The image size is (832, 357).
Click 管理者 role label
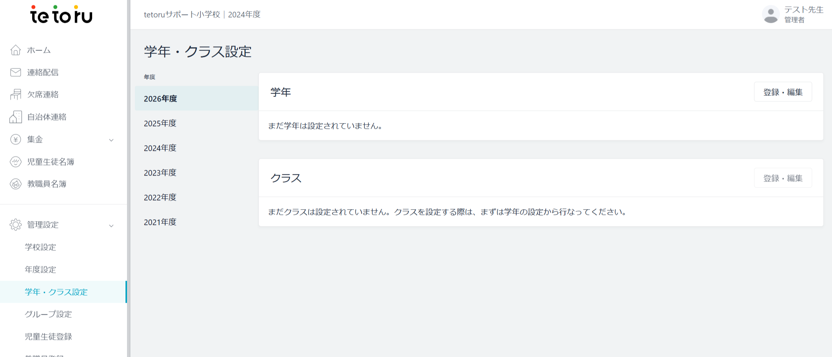(794, 20)
